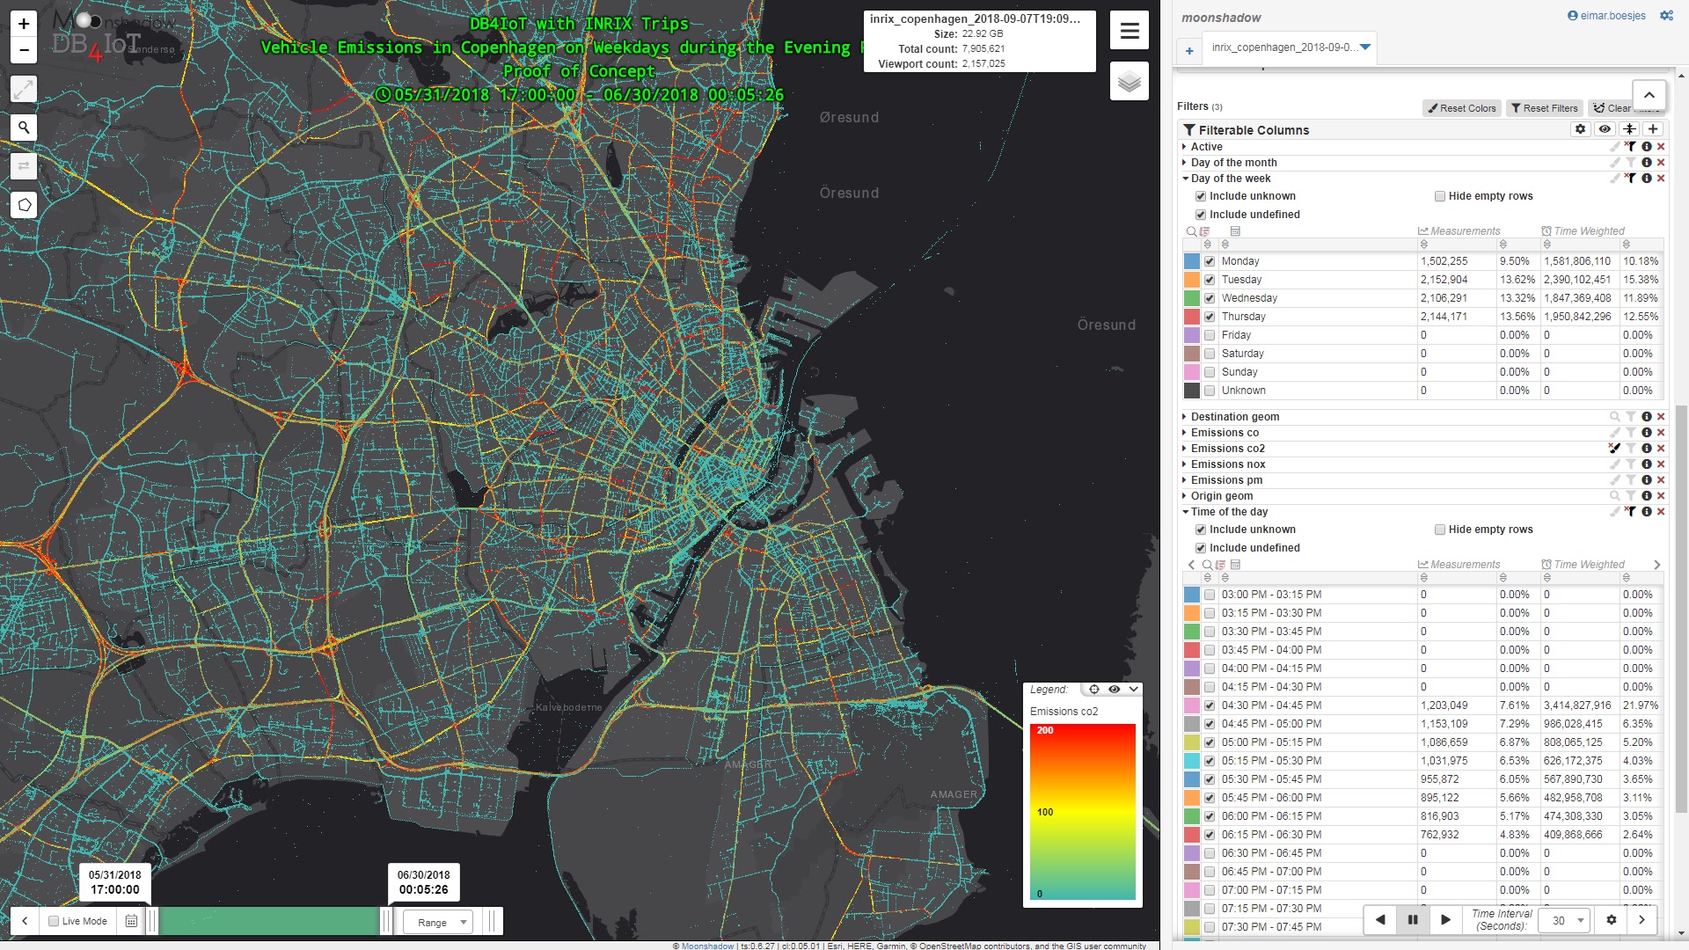Image resolution: width=1689 pixels, height=950 pixels.
Task: Step playback forward
Action: pyautogui.click(x=1445, y=920)
